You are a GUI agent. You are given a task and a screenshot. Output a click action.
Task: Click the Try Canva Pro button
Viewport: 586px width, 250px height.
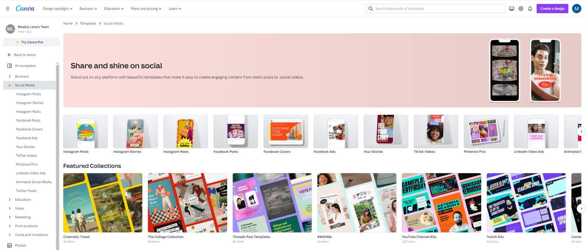click(31, 42)
